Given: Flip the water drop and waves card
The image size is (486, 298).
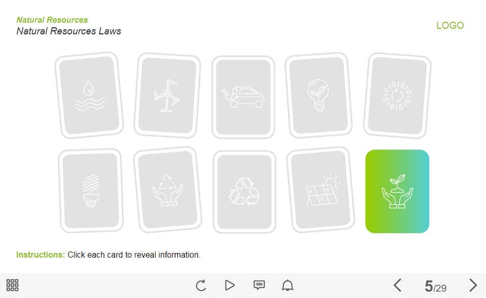Looking at the screenshot, I should coord(89,95).
